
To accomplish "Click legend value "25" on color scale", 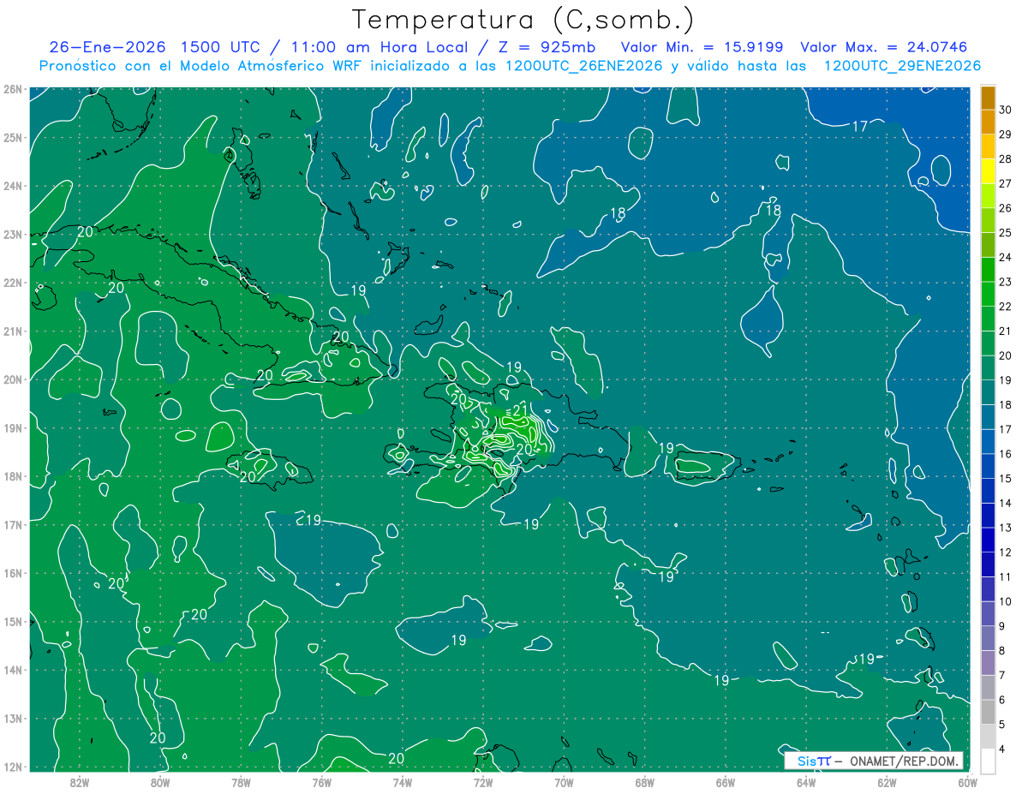I will click(1006, 233).
